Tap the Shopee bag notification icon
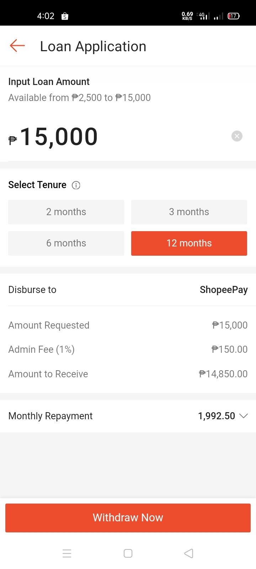256x569 pixels. click(x=65, y=16)
